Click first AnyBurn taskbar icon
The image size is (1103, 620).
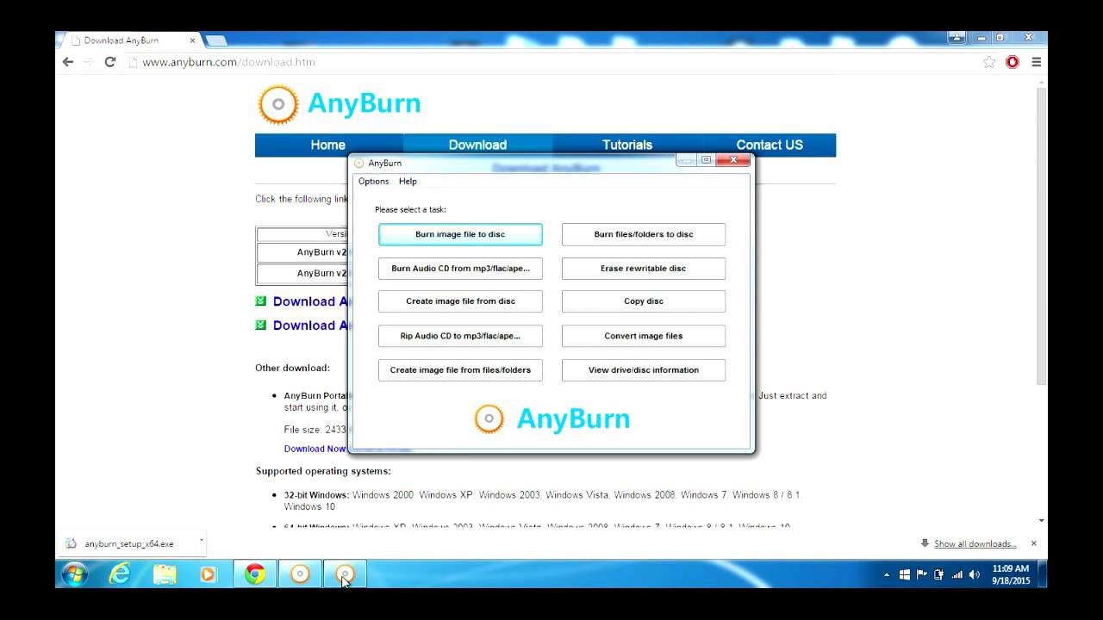[x=300, y=574]
